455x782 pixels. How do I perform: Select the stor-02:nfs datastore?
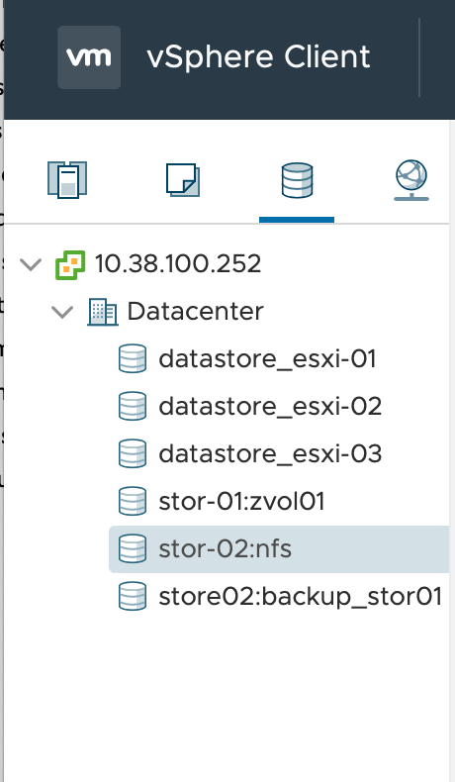279,549
